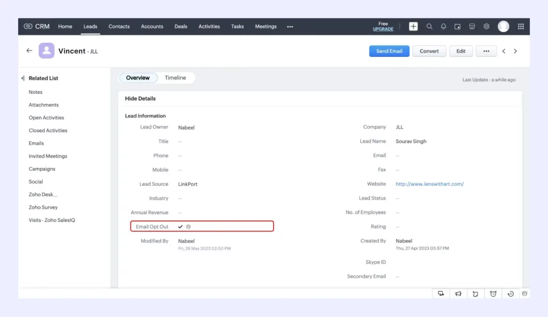Open the Meetings module tab
Viewport: 548px width, 317px height.
tap(265, 26)
